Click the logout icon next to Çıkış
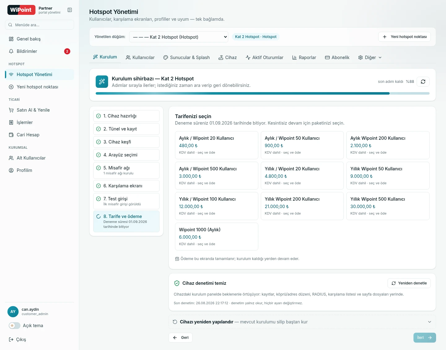 pyautogui.click(x=11, y=339)
